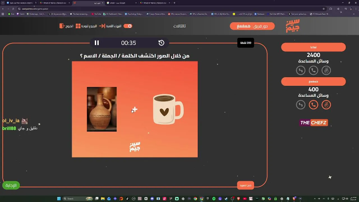Viewport: 359px width, 202px height.
Task: Use the phone-call helper for the 2400-point team
Action: click(313, 70)
